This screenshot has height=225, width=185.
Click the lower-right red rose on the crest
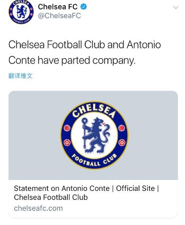[x=122, y=143]
